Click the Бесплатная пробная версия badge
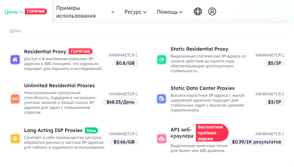 click(x=212, y=133)
